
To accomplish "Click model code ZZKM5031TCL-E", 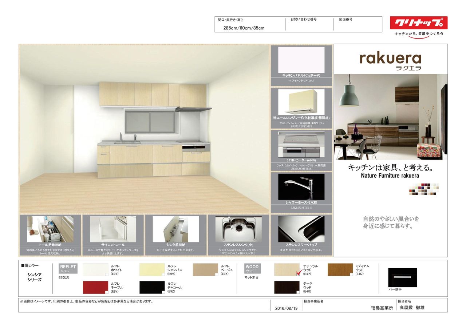I will pos(301,208).
